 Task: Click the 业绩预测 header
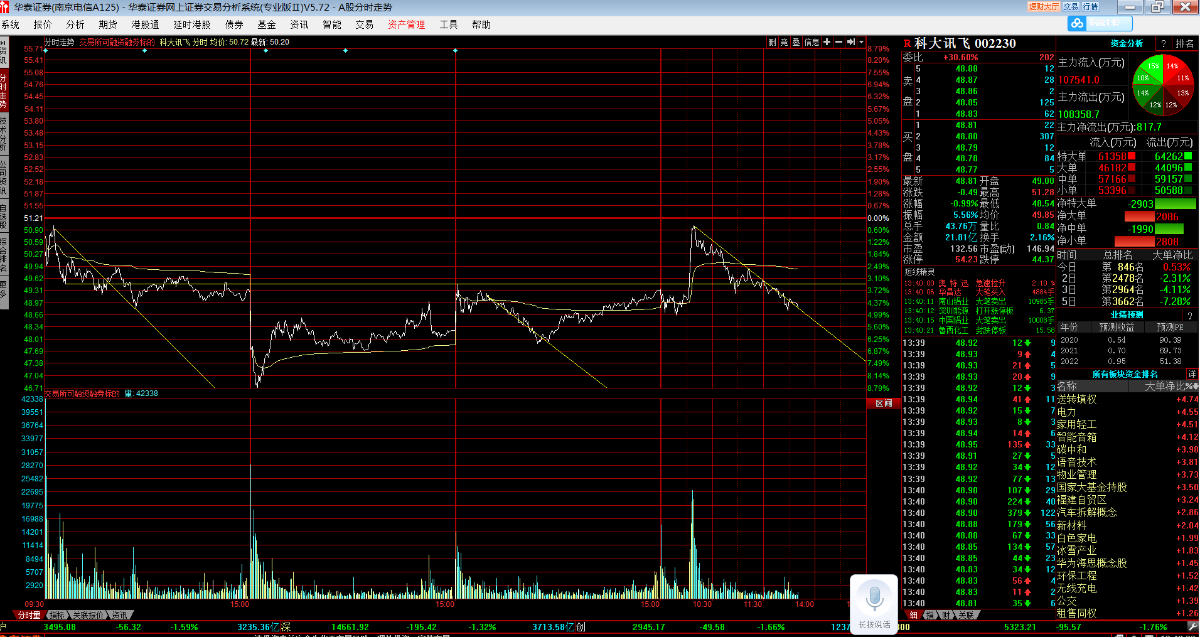(1127, 315)
